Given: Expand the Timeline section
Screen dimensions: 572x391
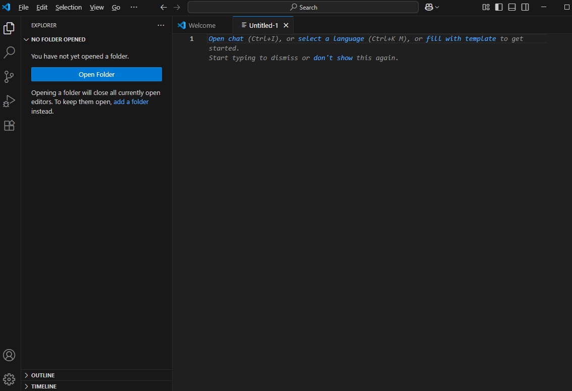Looking at the screenshot, I should 26,386.
